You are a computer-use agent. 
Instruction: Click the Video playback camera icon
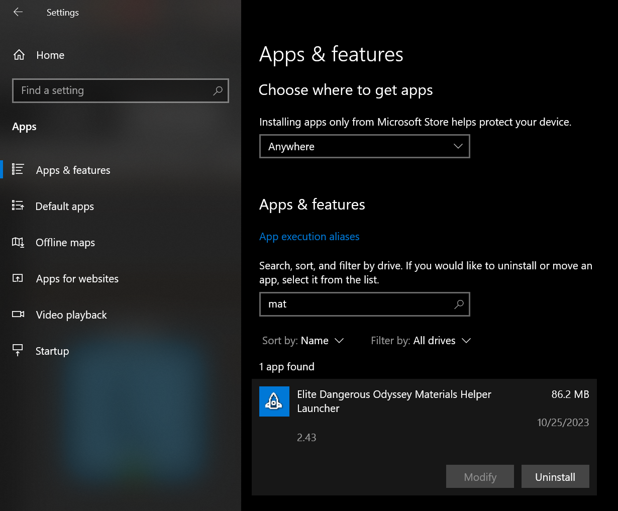point(18,314)
